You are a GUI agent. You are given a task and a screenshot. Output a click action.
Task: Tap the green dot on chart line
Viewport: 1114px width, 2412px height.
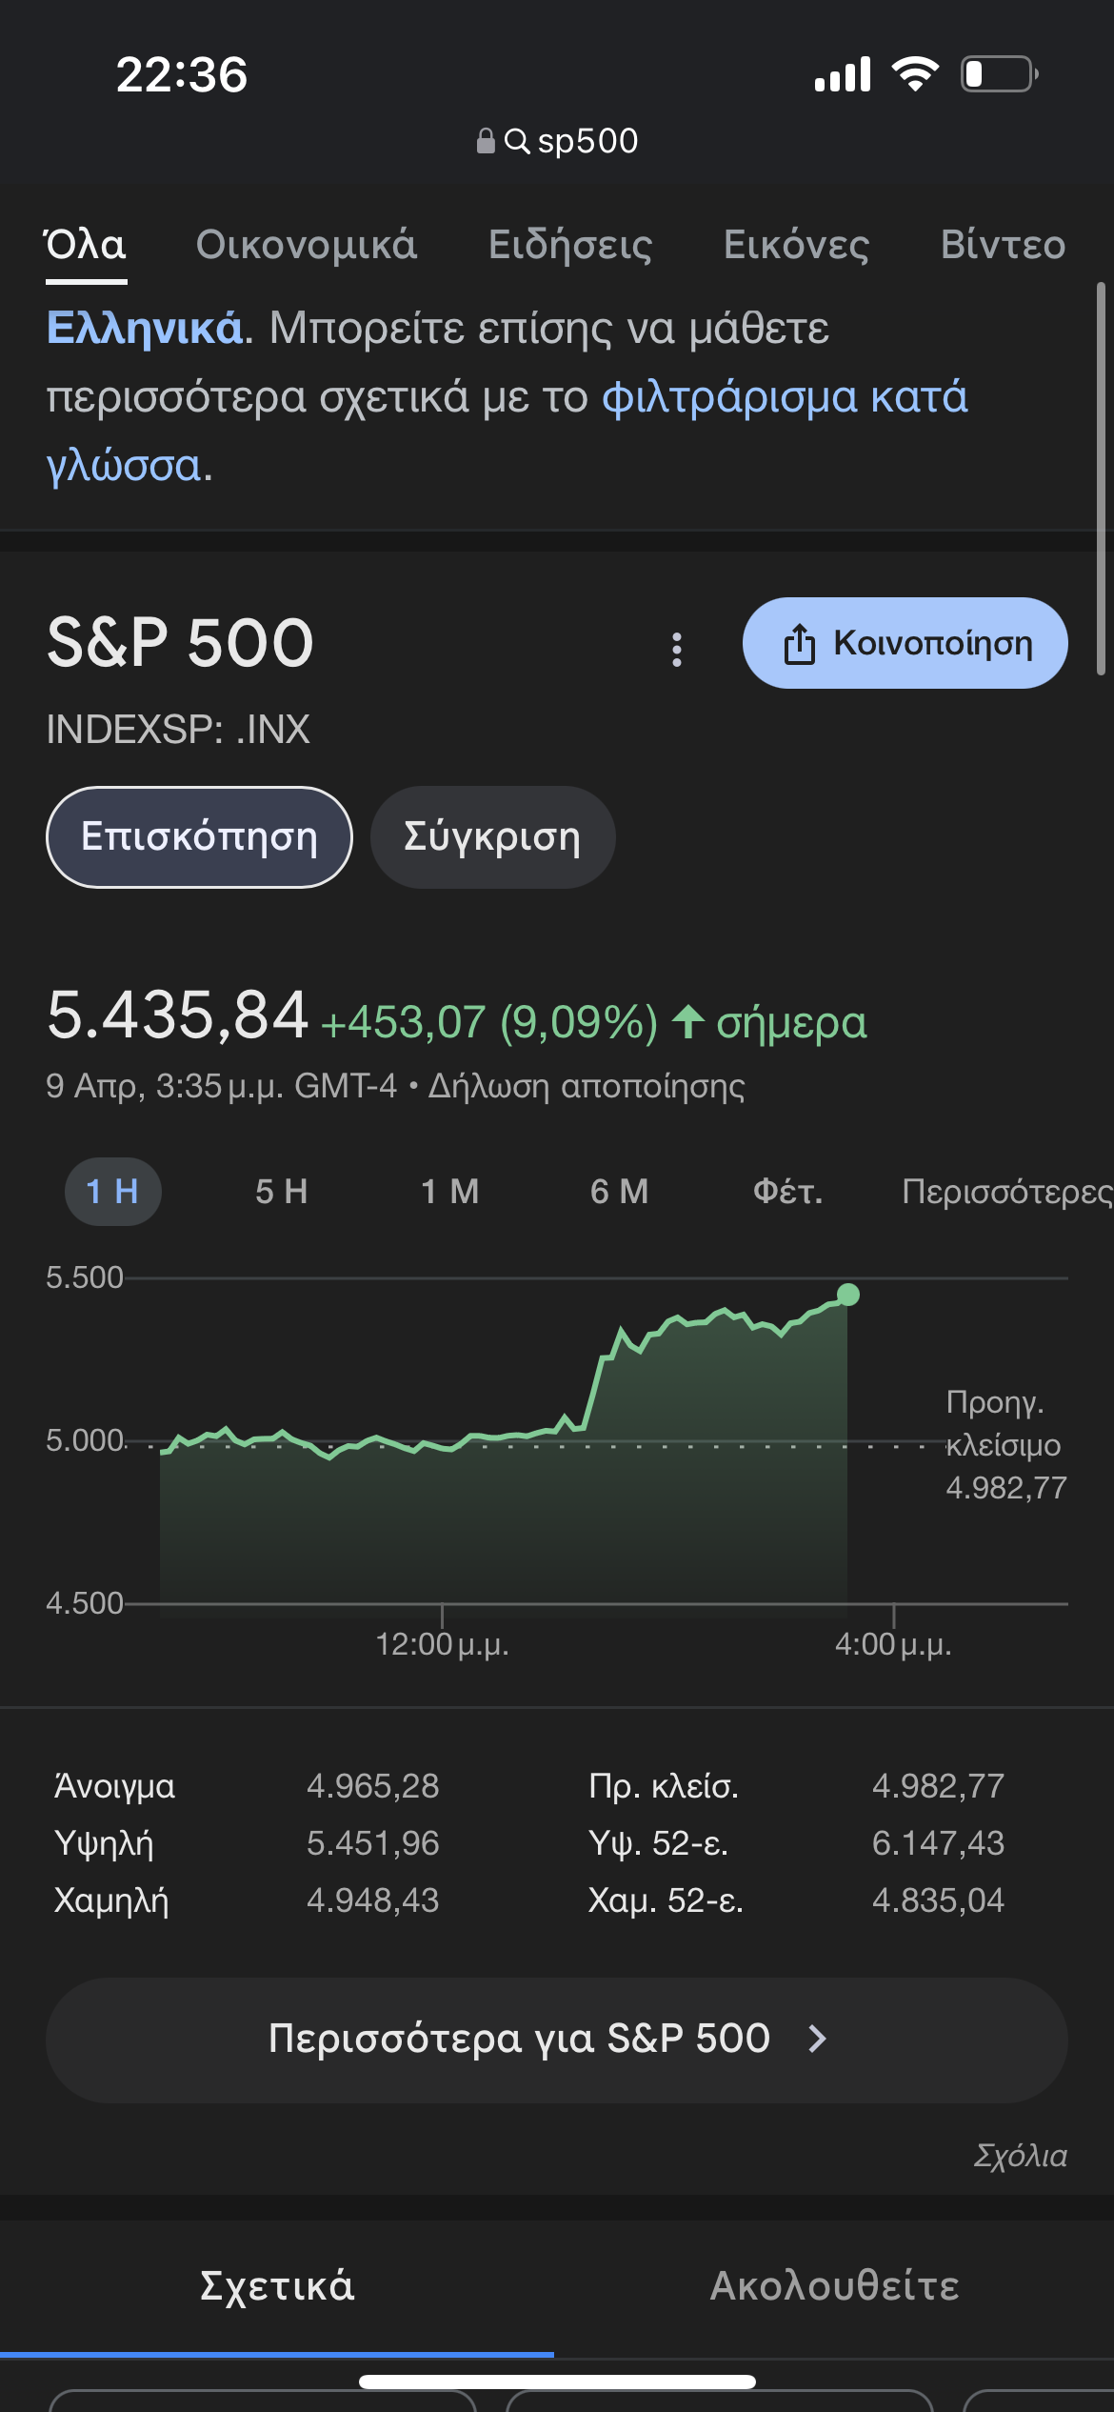point(847,1295)
